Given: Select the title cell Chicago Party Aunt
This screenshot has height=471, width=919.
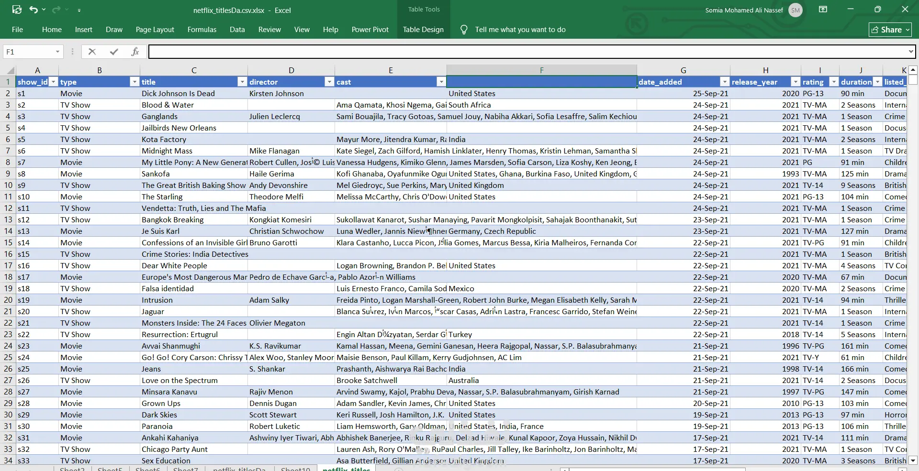Looking at the screenshot, I should tap(194, 449).
